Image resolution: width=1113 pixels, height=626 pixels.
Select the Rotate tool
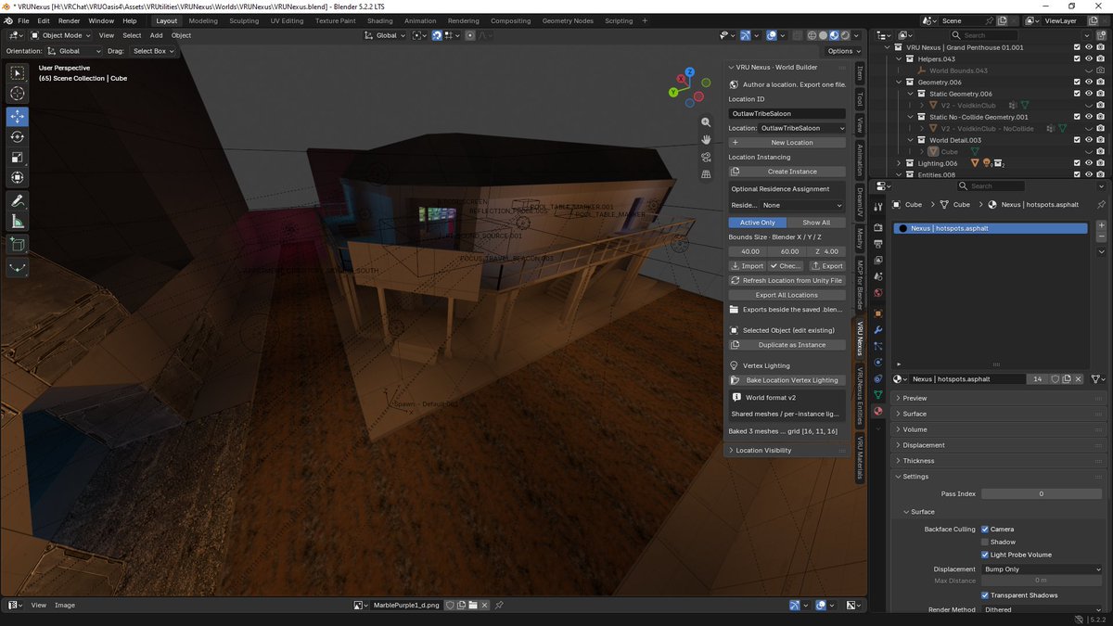[x=18, y=137]
